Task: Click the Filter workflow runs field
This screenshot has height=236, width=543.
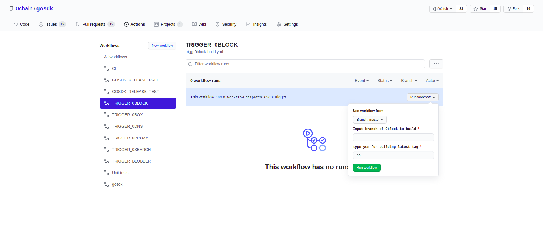Action: click(305, 64)
